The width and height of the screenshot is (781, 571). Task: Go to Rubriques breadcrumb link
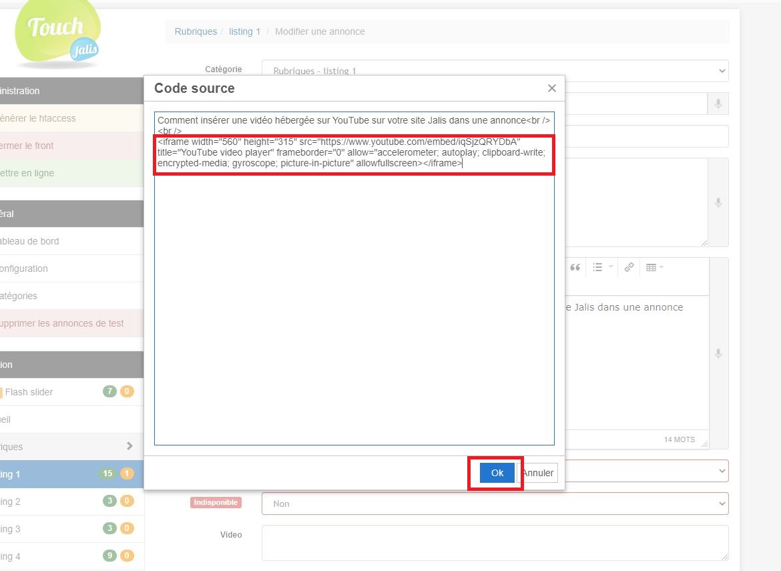196,31
